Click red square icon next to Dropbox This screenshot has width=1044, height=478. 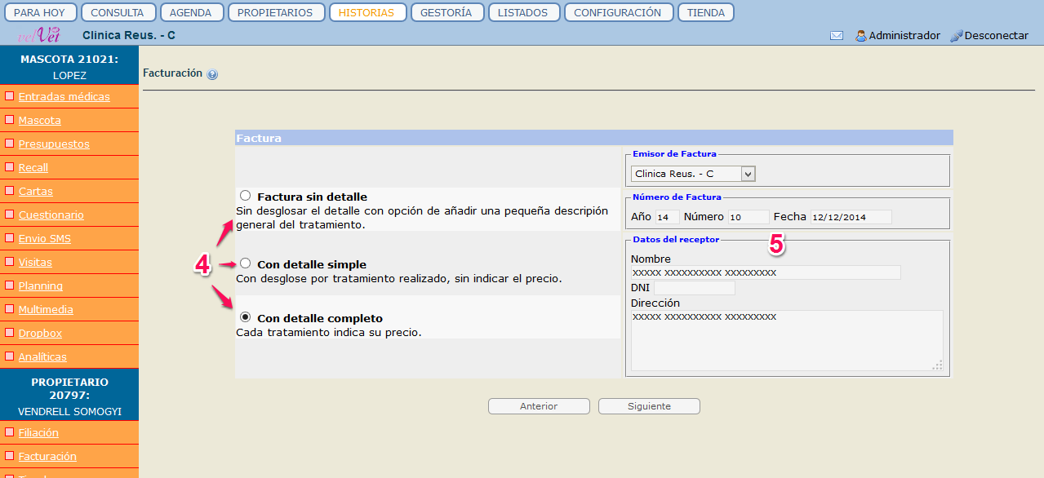click(x=10, y=333)
